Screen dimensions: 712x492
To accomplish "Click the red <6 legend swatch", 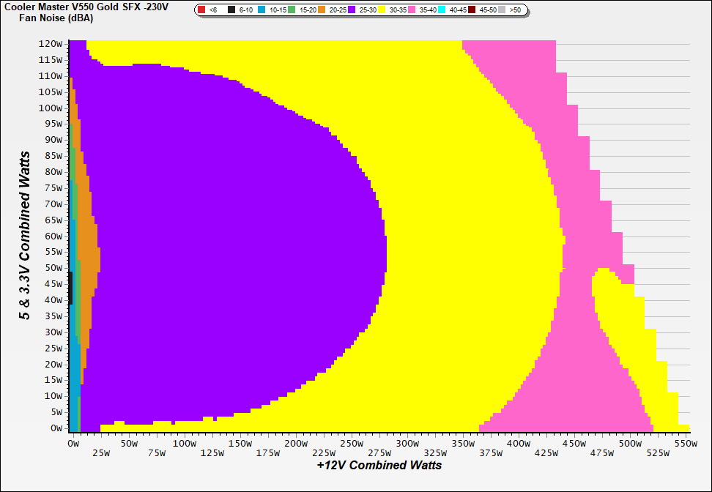I will pyautogui.click(x=202, y=10).
